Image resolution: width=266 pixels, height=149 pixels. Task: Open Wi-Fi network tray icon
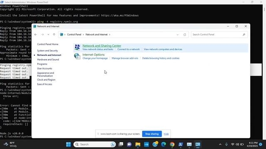coord(233,144)
